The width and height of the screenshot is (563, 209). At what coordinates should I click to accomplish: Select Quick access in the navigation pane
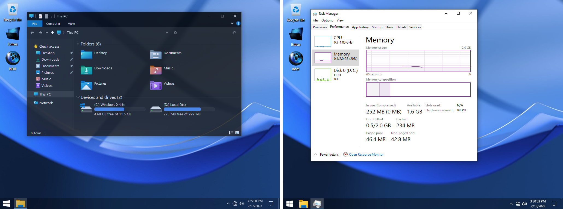[49, 47]
